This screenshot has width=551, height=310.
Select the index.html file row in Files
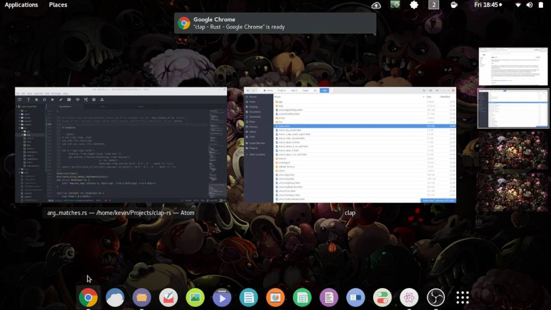pyautogui.click(x=365, y=126)
